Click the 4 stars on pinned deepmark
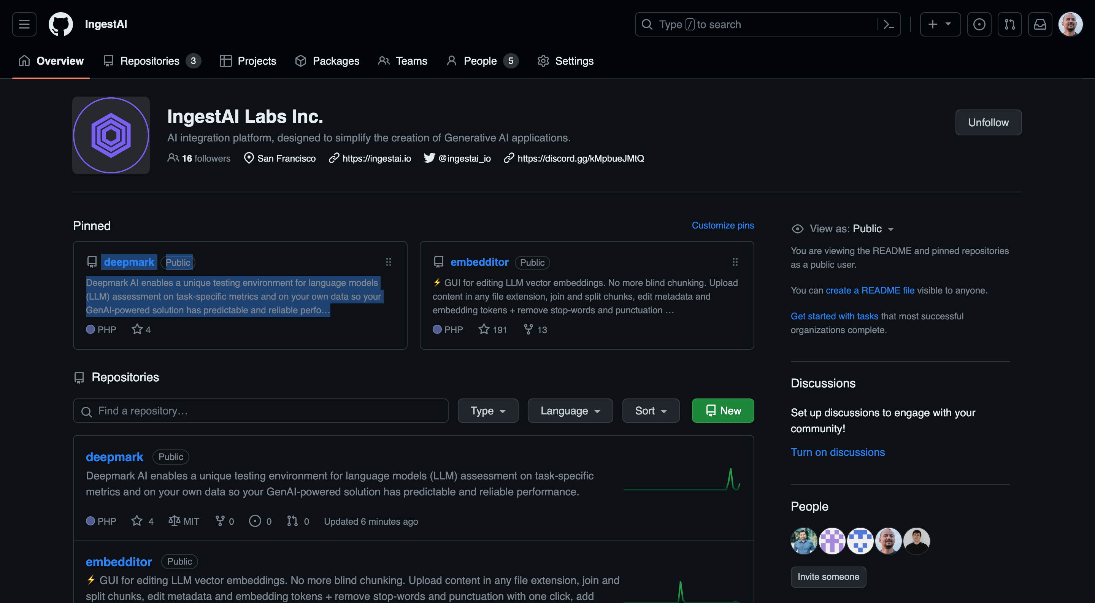This screenshot has height=603, width=1095. tap(141, 329)
